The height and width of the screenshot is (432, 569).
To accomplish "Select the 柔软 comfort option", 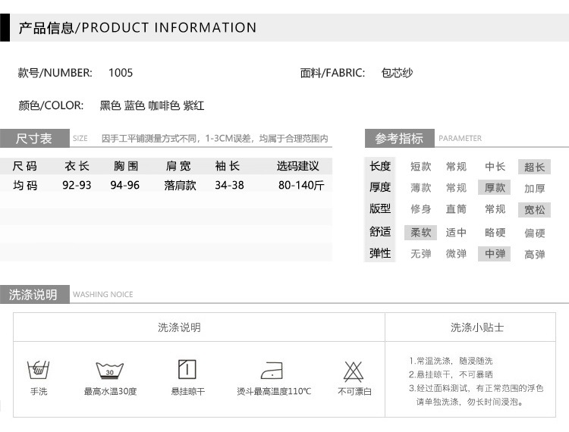I will [420, 233].
